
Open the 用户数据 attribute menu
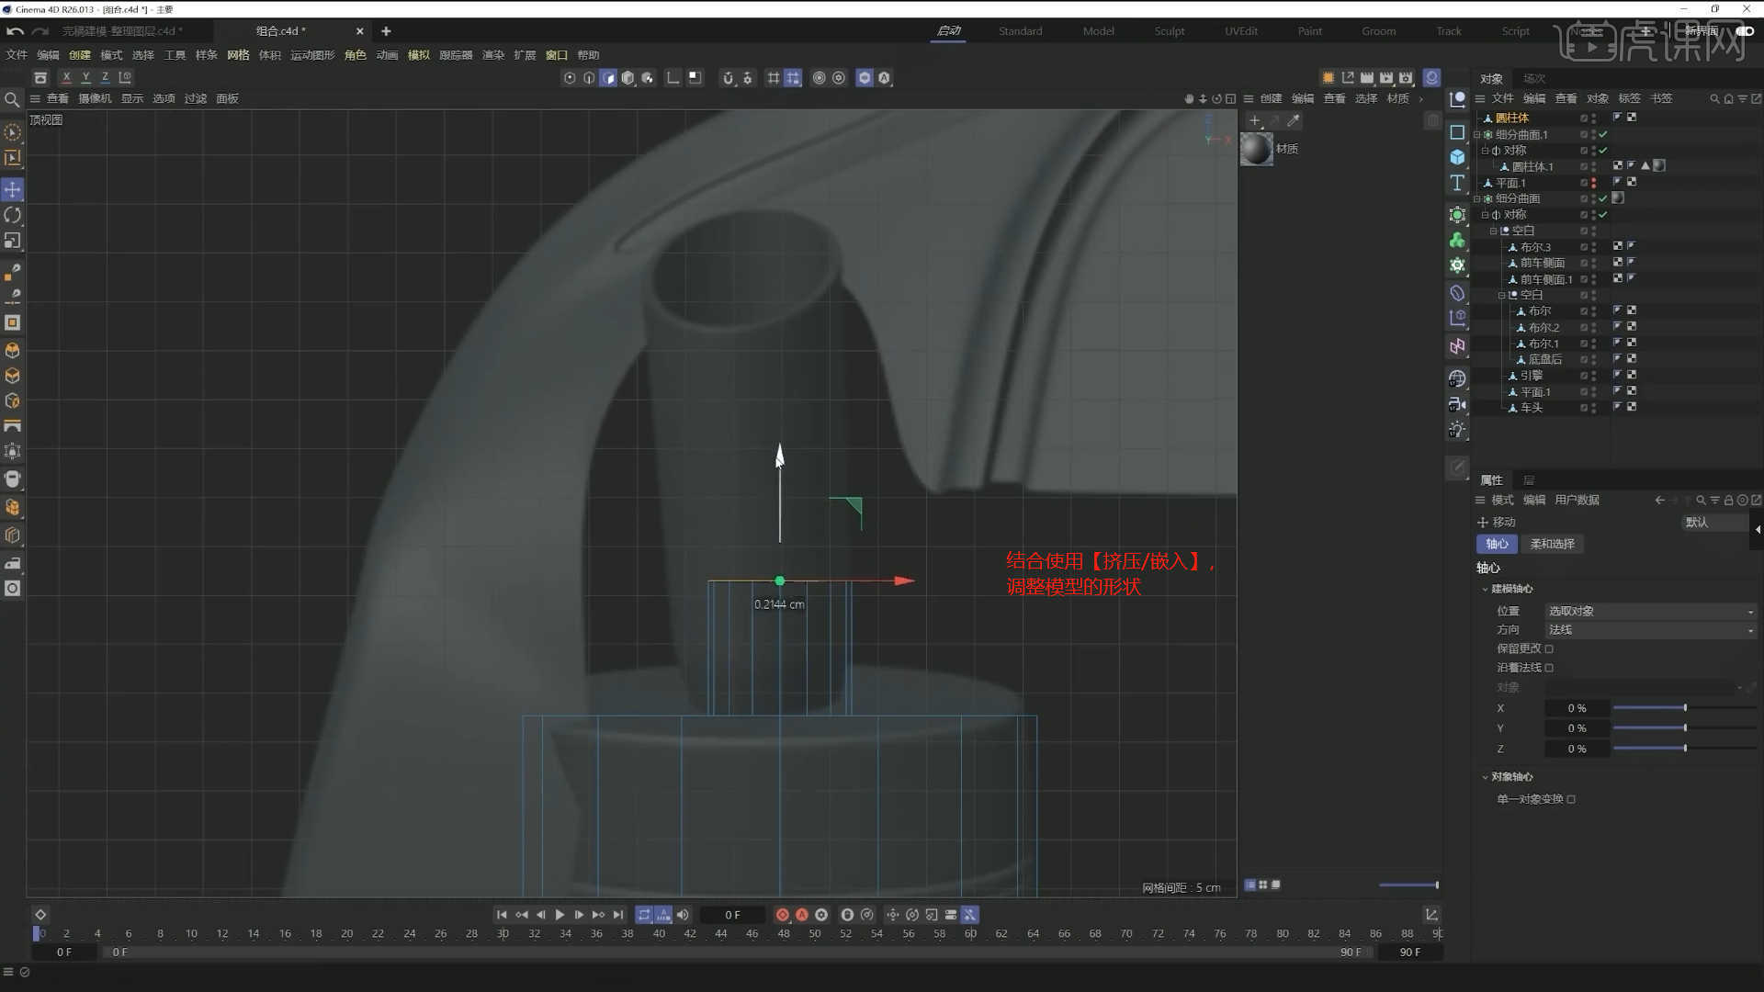coord(1577,500)
